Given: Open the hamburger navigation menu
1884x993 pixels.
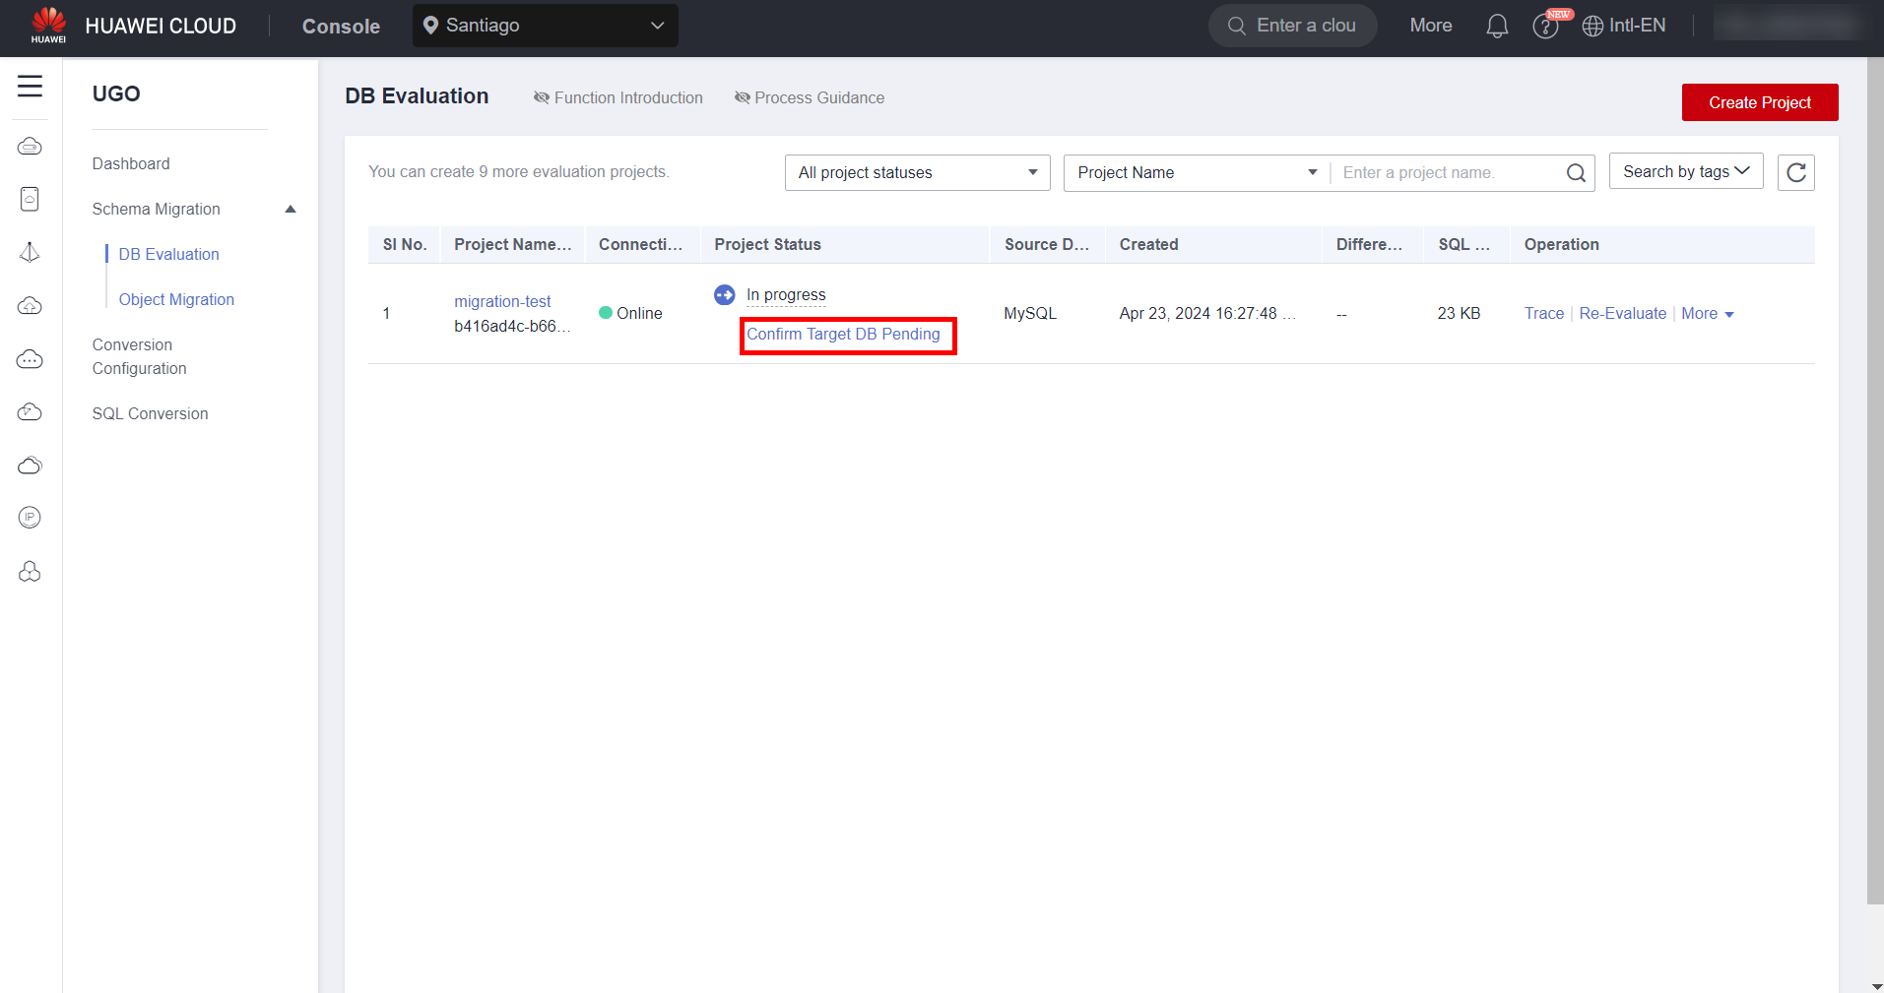Looking at the screenshot, I should click(30, 87).
